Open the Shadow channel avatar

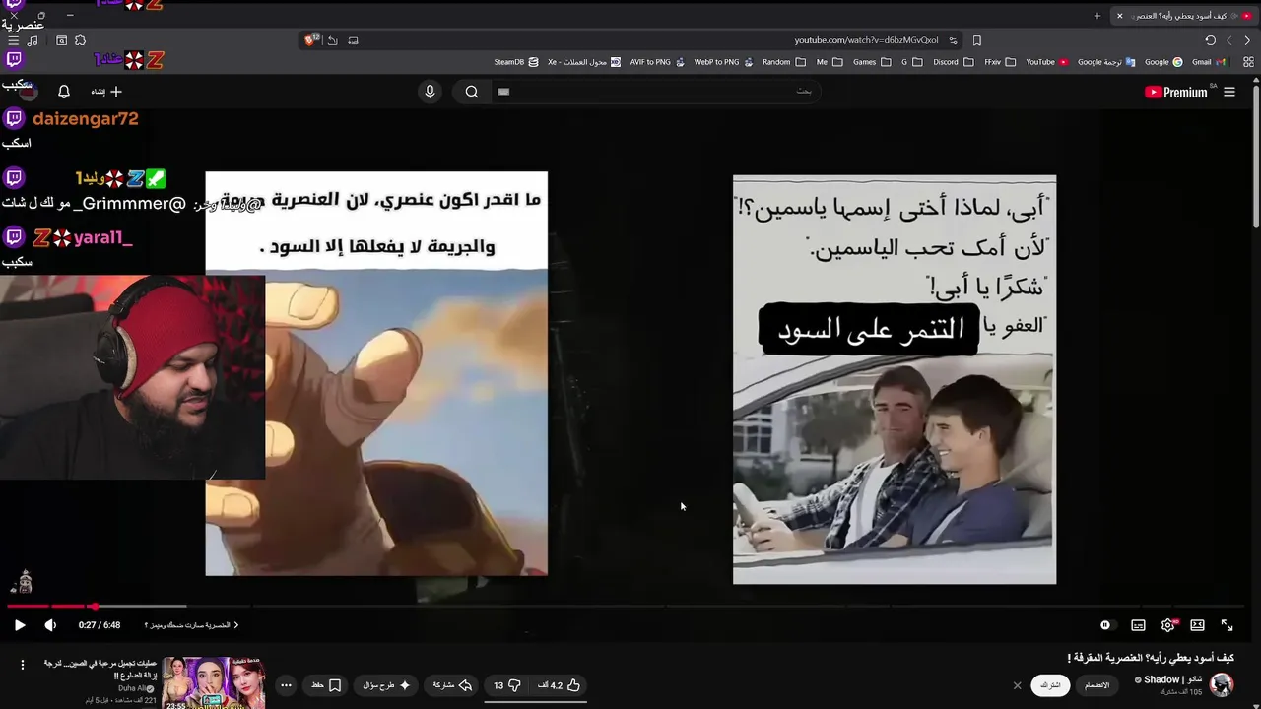[x=1222, y=685]
